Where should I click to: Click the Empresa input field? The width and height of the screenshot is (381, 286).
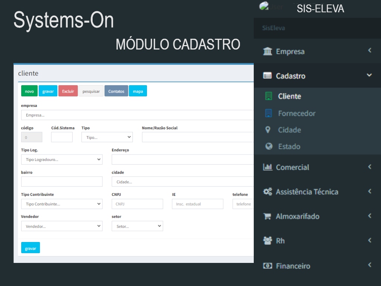pos(137,115)
